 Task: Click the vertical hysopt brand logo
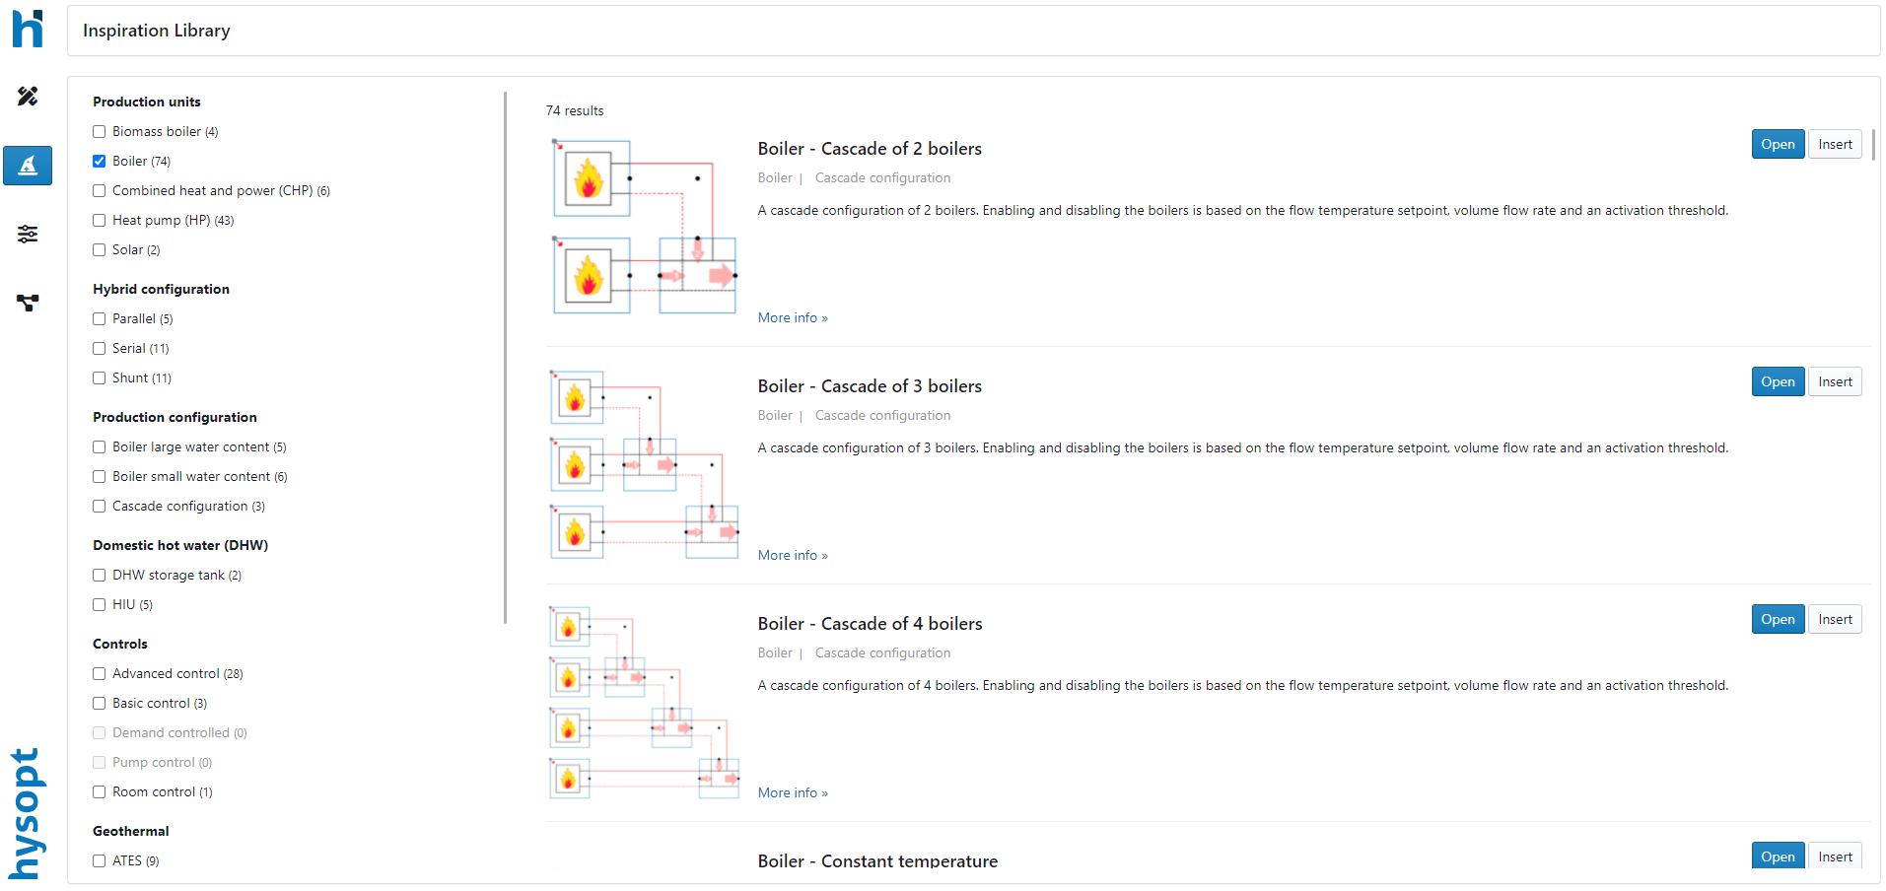(26, 811)
